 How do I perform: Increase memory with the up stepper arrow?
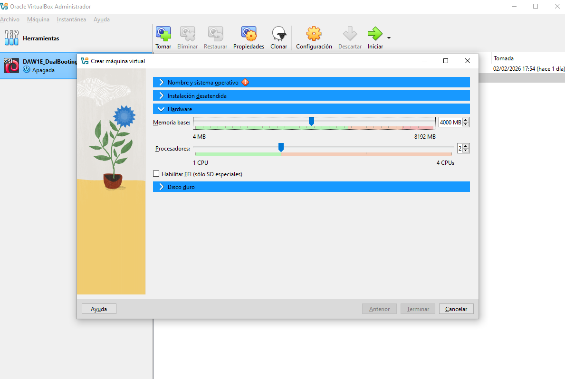point(466,120)
